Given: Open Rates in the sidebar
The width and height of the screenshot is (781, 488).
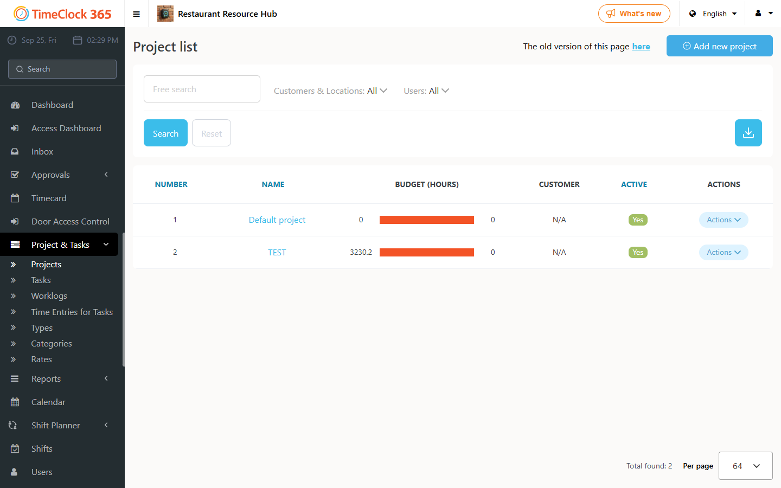Looking at the screenshot, I should point(41,359).
